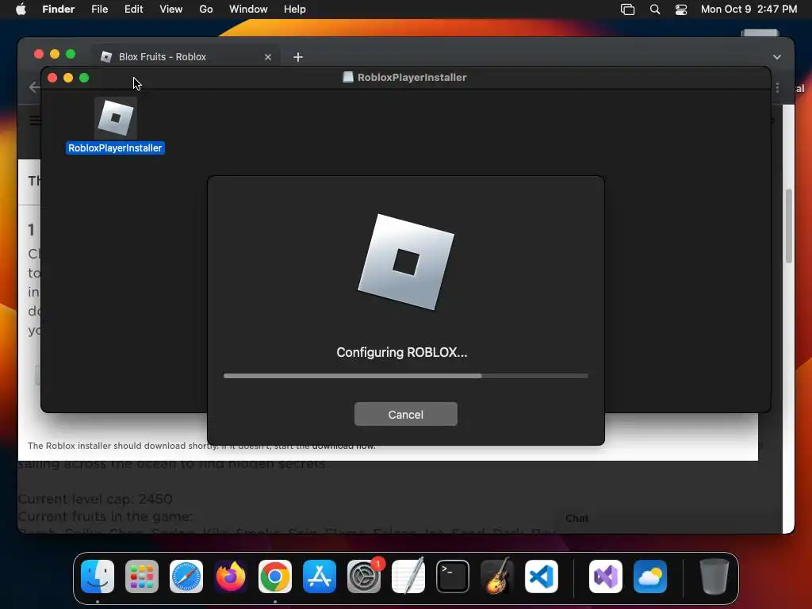This screenshot has width=812, height=609.
Task: Select the RobloxPlayerInstaller app icon
Action: click(116, 118)
